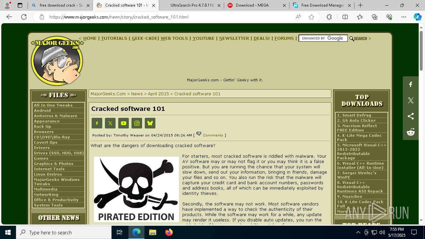Screen dimensions: 425x239
Task: Click the article's X icon button
Action: pos(110,123)
